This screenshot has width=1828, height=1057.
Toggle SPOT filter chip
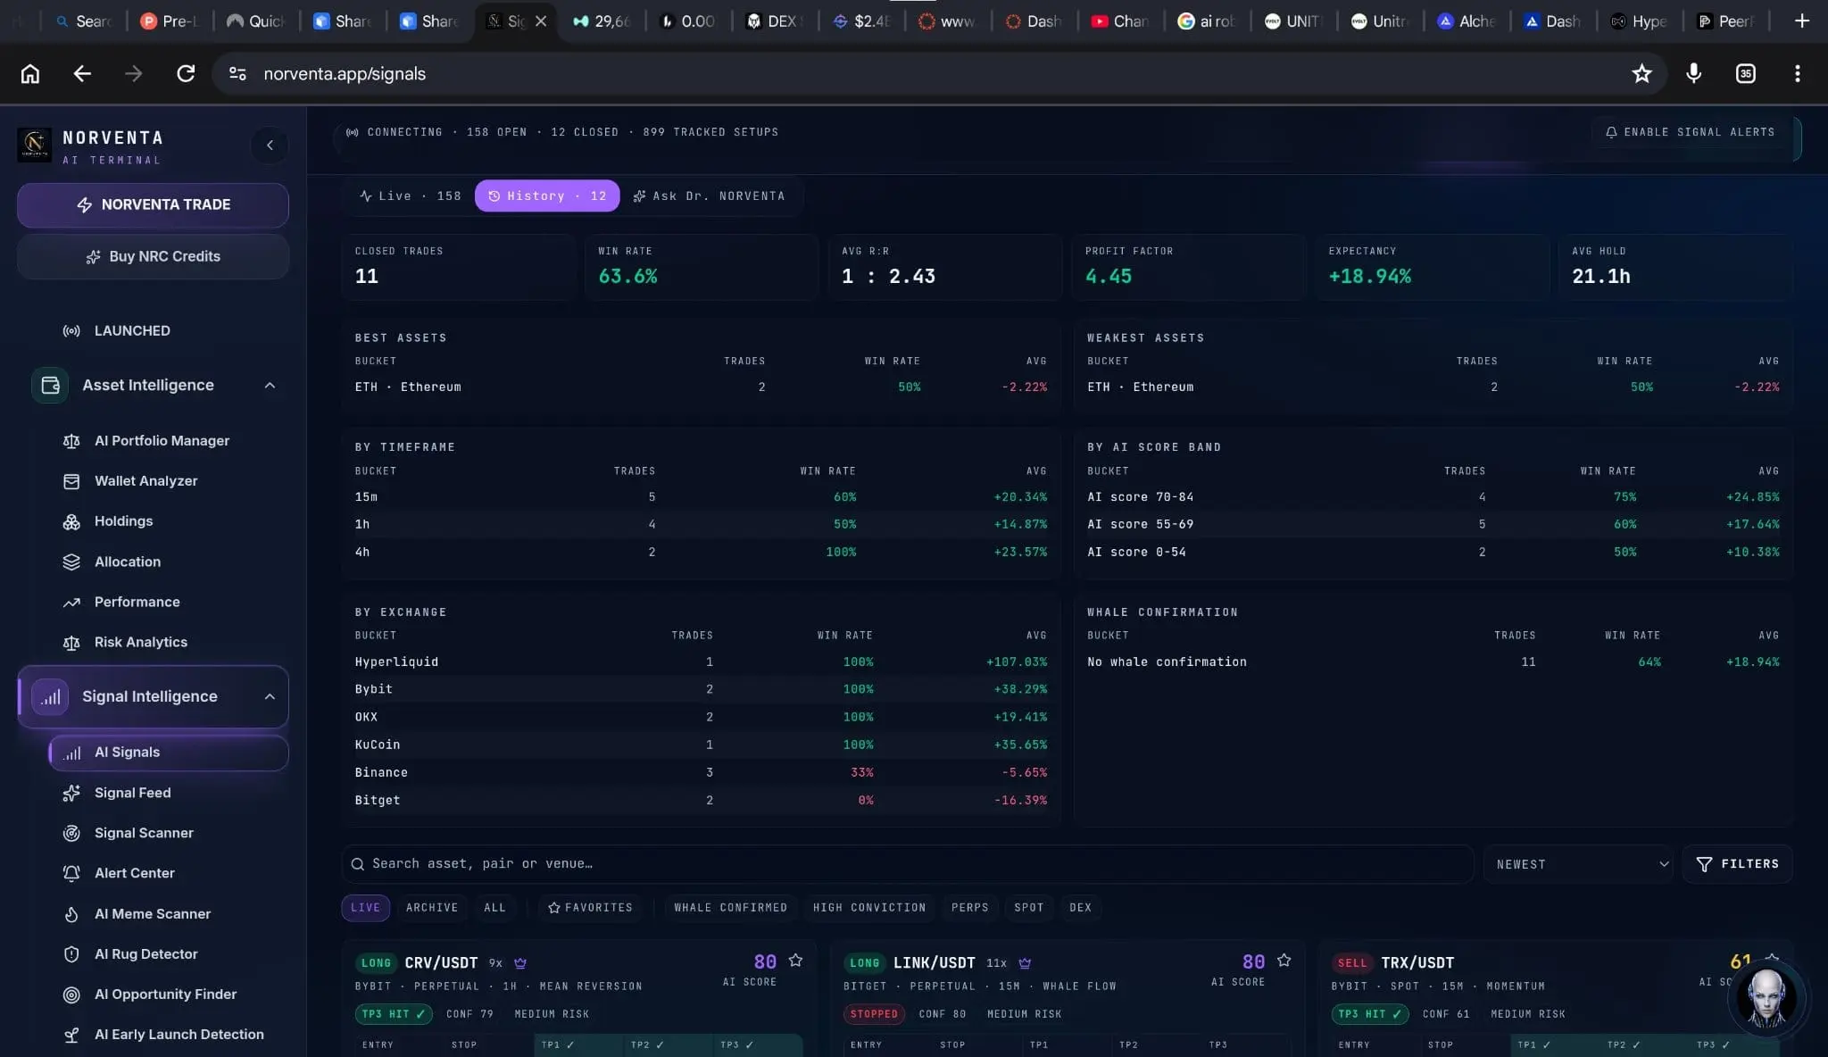1029,908
